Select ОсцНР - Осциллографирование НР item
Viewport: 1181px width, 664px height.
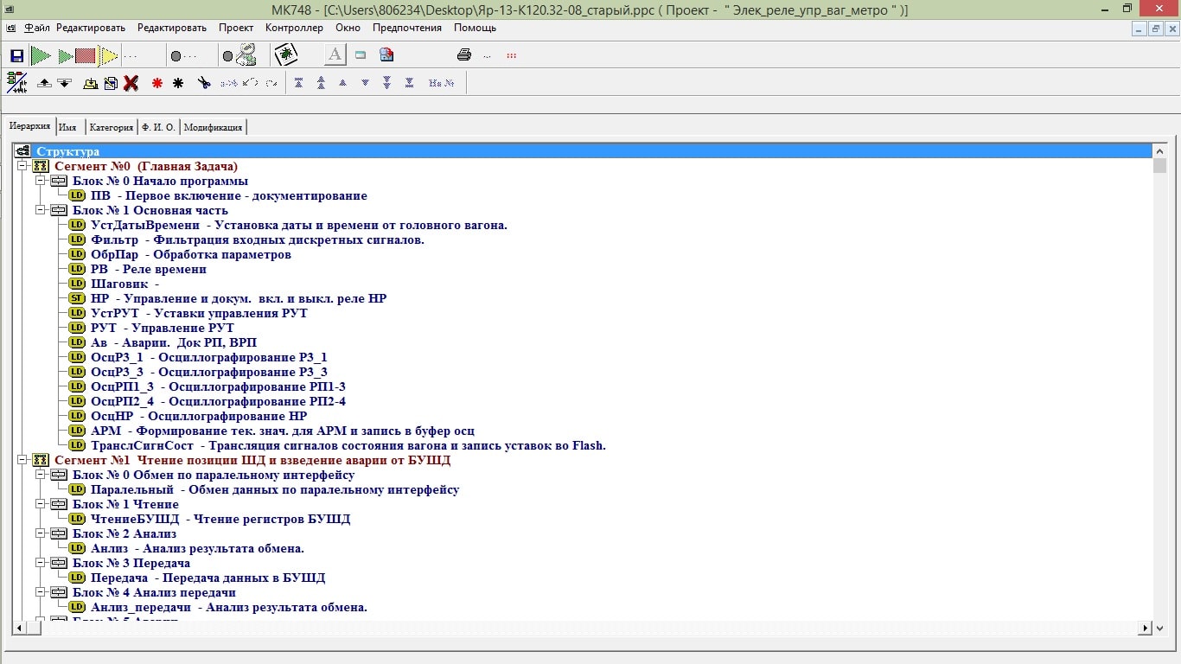tap(198, 416)
